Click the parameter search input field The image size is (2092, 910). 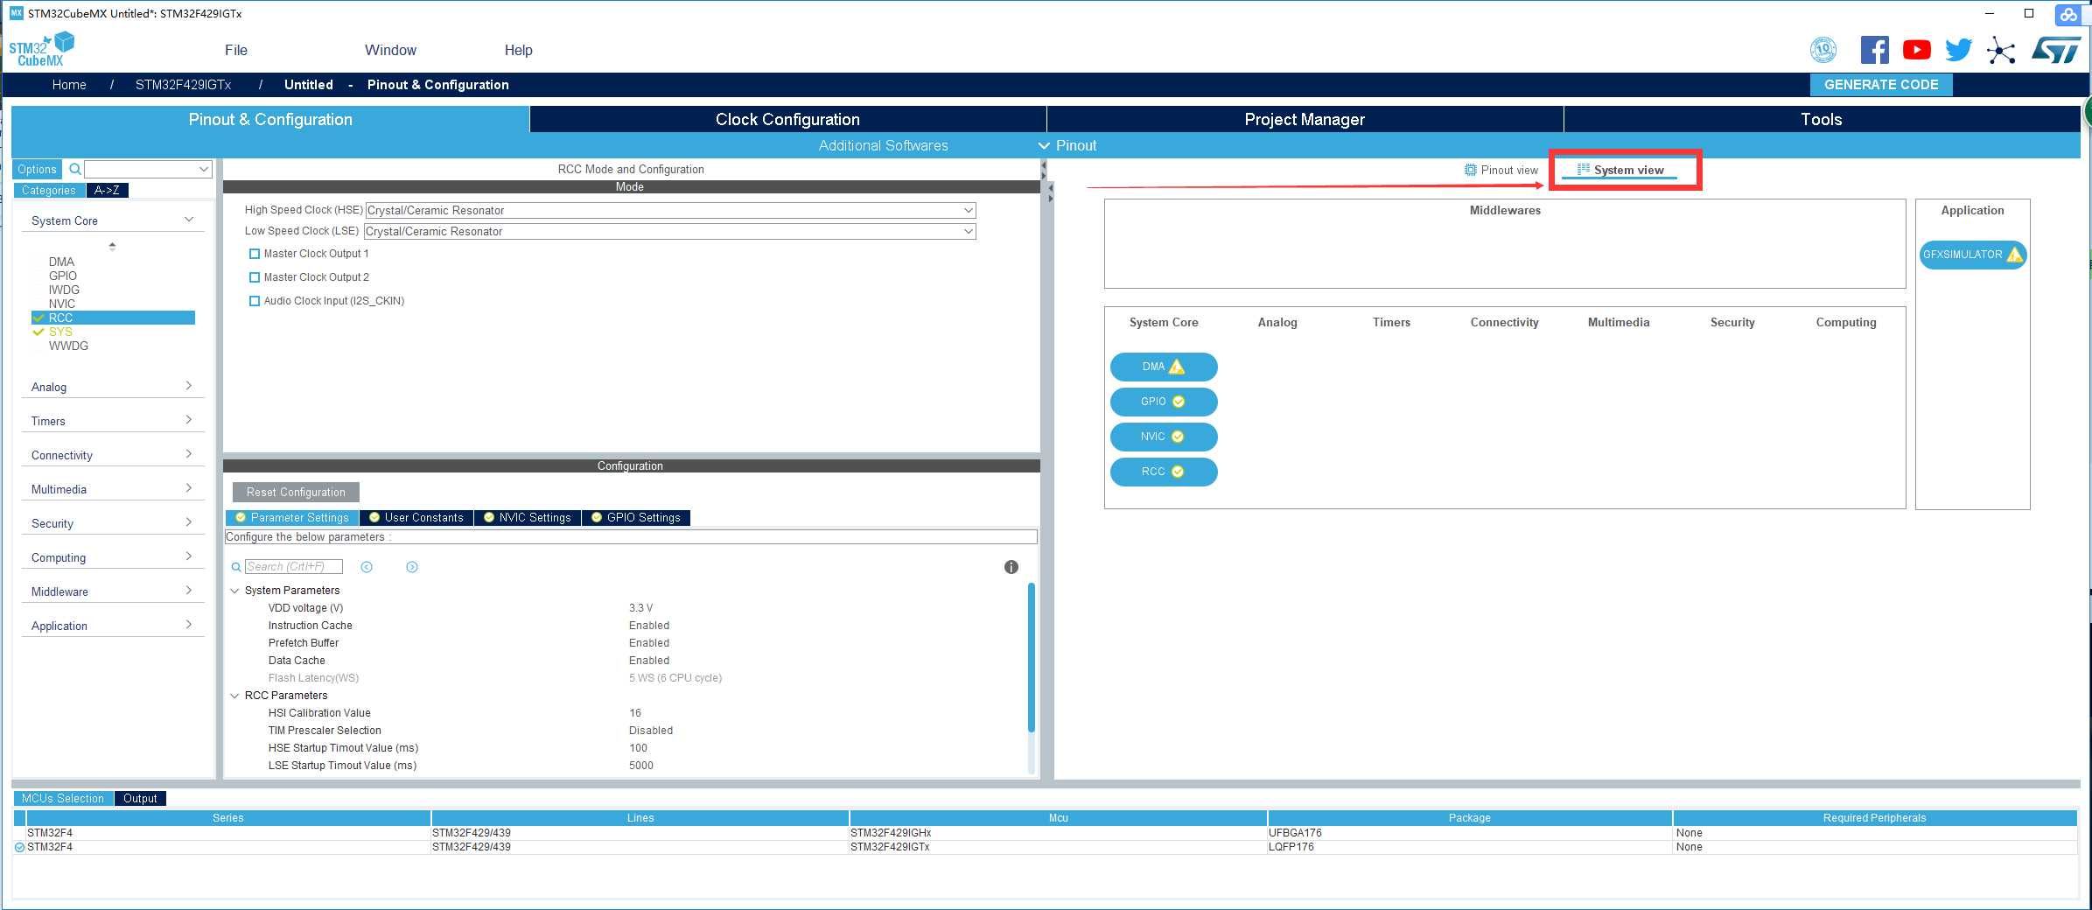coord(294,567)
